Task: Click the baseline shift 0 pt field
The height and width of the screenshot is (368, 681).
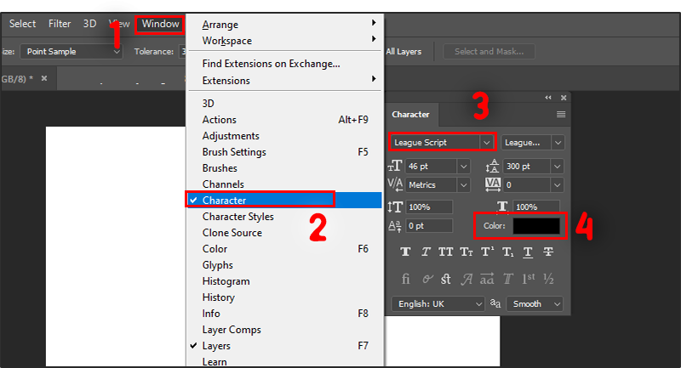Action: point(429,225)
